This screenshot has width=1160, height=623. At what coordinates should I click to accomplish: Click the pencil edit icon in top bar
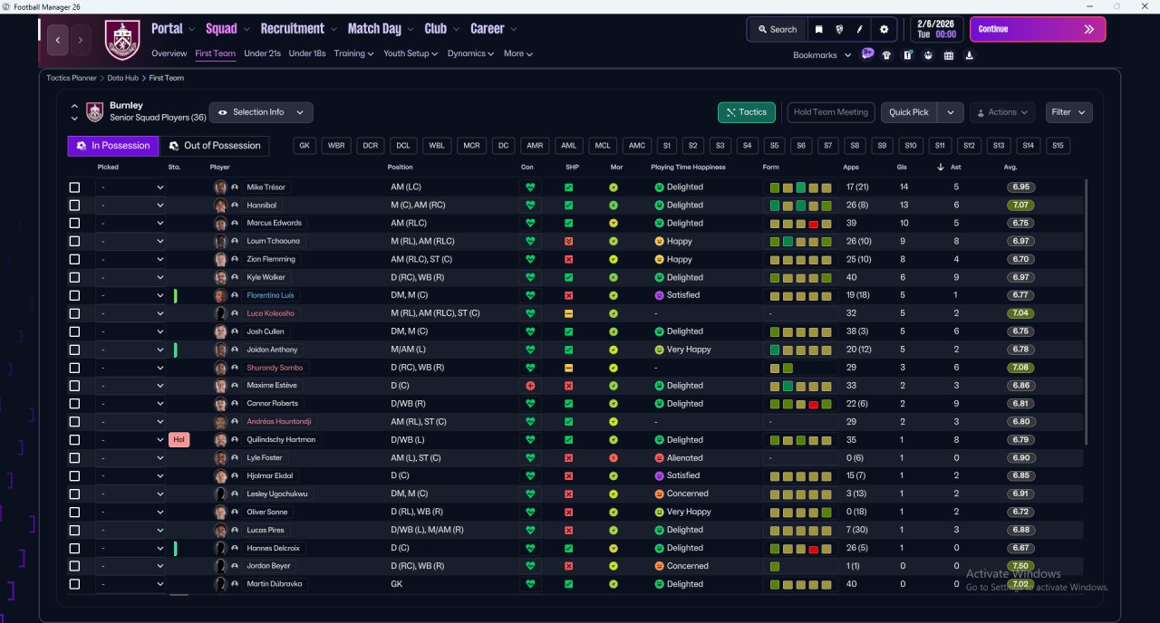coord(859,29)
